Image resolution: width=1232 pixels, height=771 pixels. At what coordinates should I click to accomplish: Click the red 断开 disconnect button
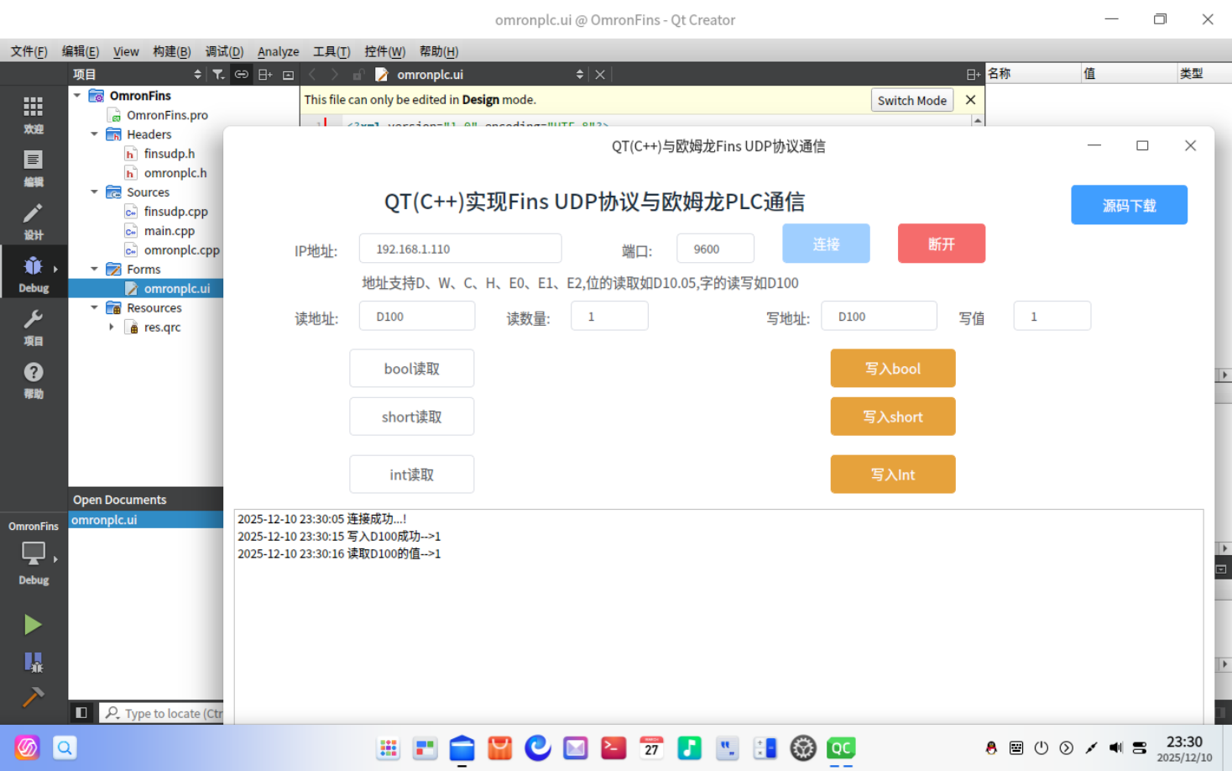[941, 244]
